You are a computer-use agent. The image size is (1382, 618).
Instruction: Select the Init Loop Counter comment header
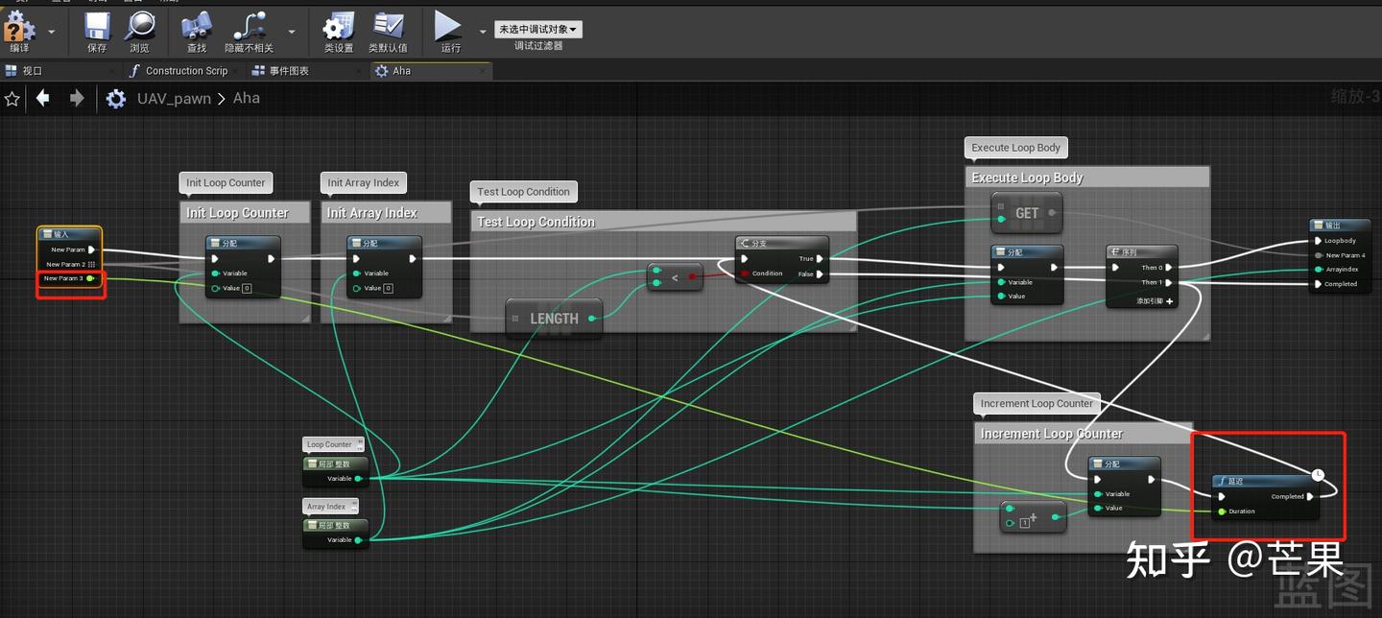coord(245,213)
